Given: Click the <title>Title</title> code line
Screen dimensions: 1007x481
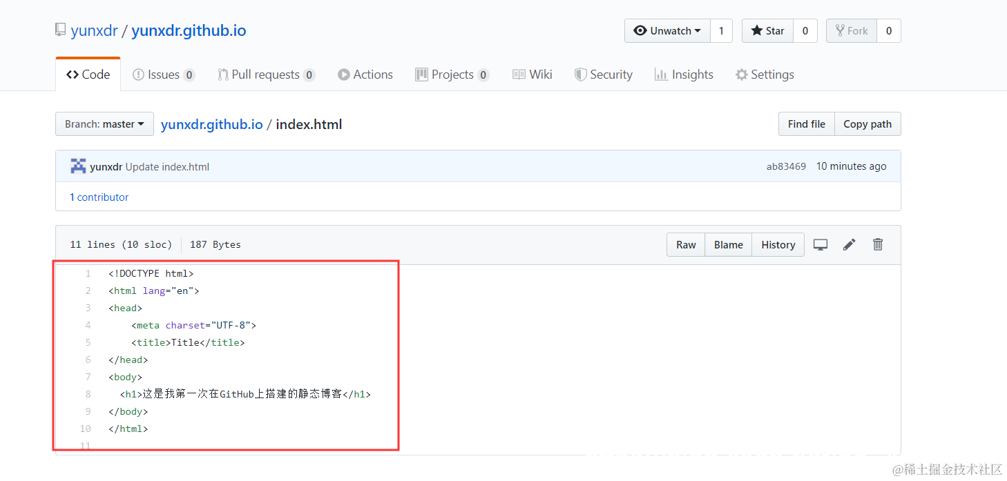Looking at the screenshot, I should (188, 342).
